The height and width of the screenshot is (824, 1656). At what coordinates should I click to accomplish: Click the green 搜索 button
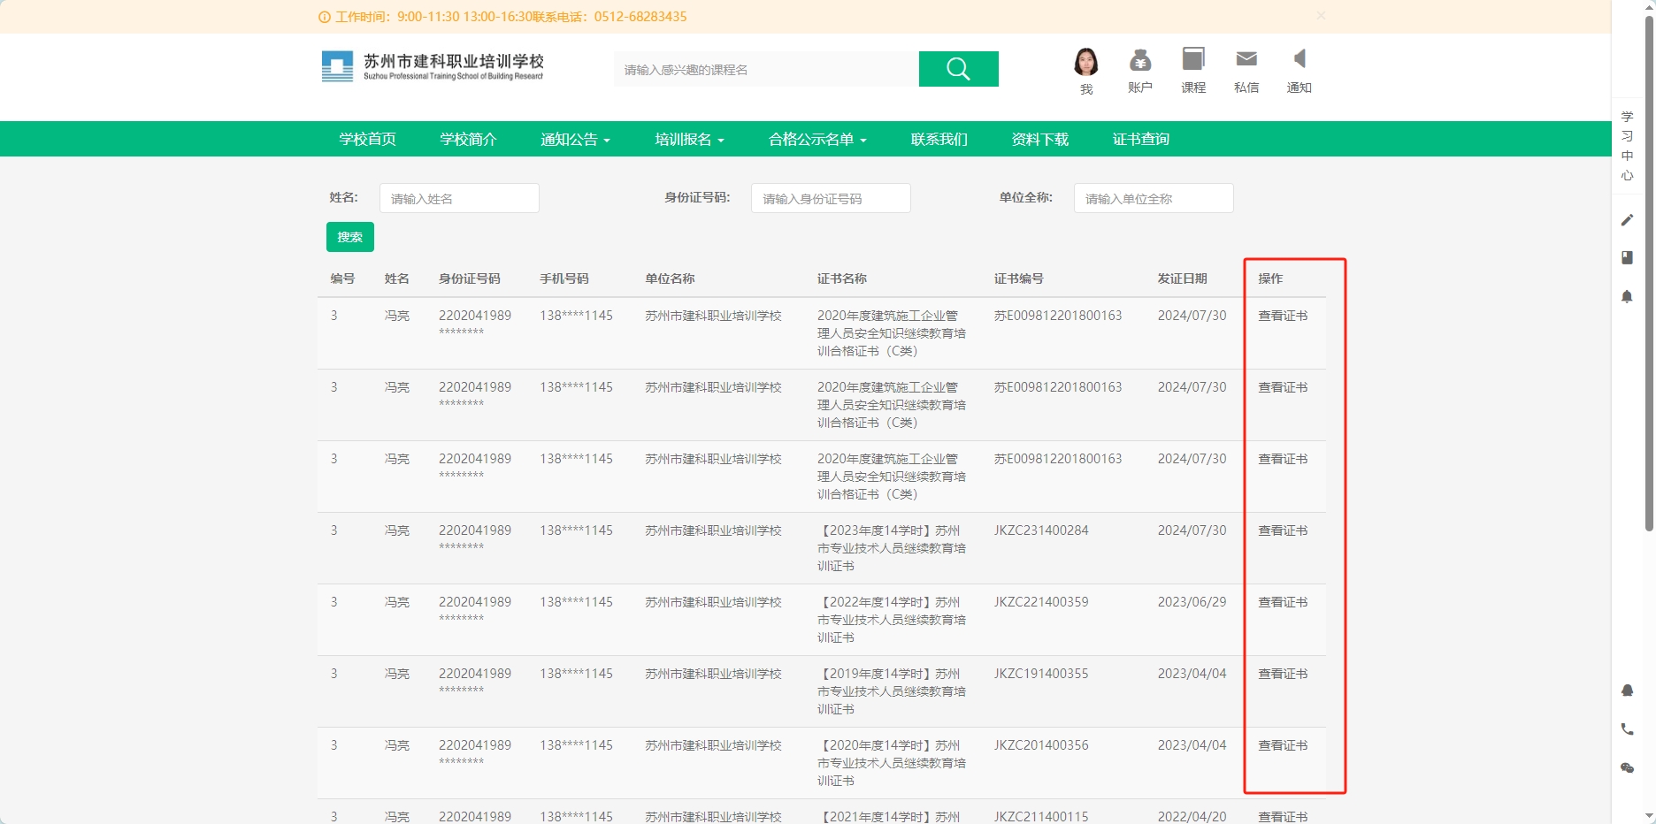(x=350, y=237)
